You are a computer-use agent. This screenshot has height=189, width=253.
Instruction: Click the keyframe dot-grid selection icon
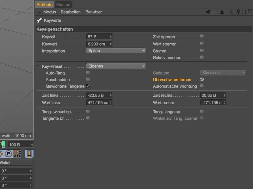click(x=17, y=153)
